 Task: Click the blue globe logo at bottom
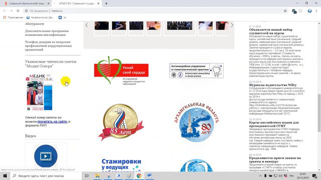click(x=197, y=165)
